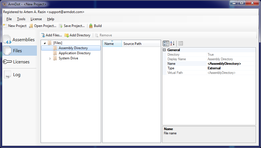Maximize the ArmDot window
Viewport: 261px width, 148px height.
click(241, 3)
